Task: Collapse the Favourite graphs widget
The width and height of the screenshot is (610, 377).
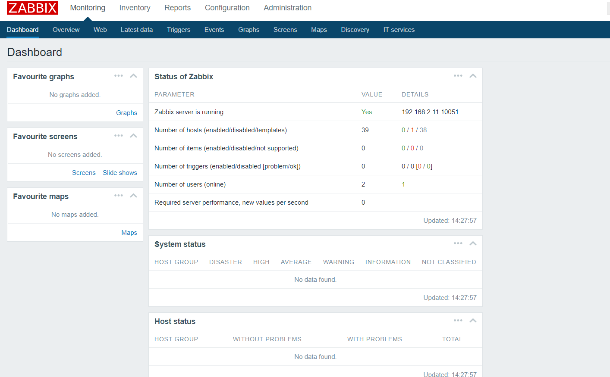Action: [x=134, y=76]
